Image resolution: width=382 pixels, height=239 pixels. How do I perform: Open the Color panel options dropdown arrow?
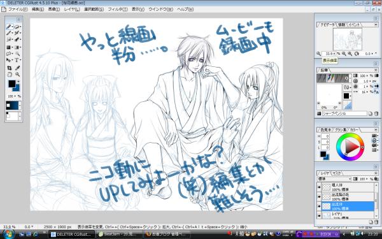376,130
